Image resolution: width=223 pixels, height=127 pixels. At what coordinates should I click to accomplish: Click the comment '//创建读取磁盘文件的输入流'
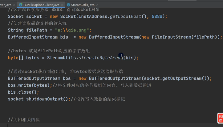(x=37, y=23)
